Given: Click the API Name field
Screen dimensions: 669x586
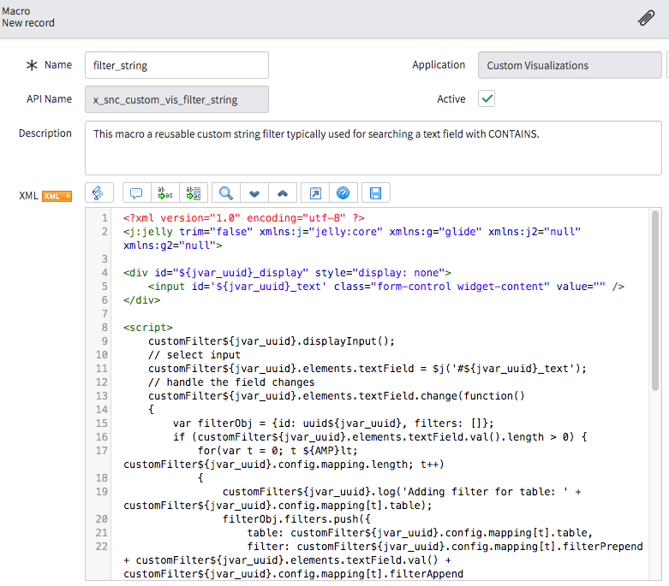Looking at the screenshot, I should pyautogui.click(x=176, y=99).
